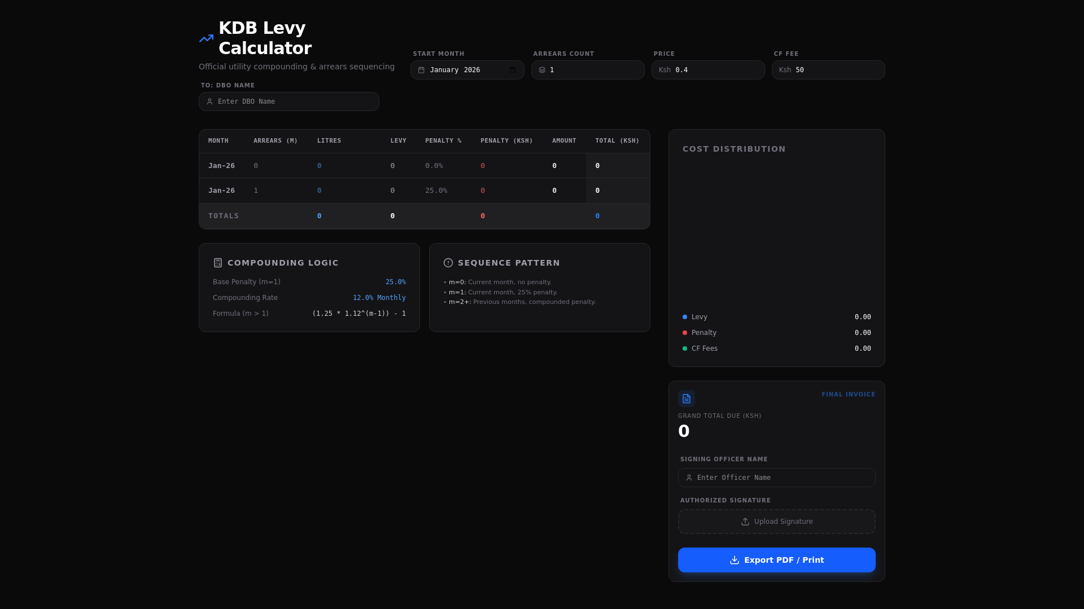Click the calendar icon in Start Month field
This screenshot has width=1084, height=609.
[x=421, y=70]
